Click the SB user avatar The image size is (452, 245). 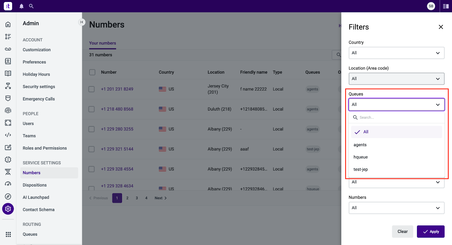(431, 6)
